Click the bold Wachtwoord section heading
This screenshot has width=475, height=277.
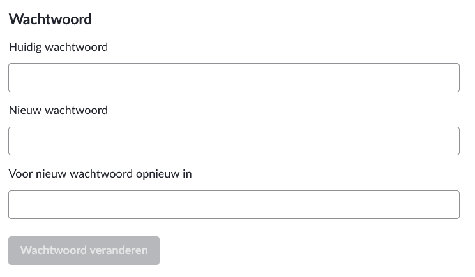(50, 19)
